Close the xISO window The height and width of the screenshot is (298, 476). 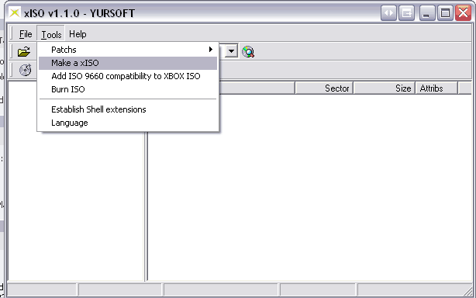point(463,13)
